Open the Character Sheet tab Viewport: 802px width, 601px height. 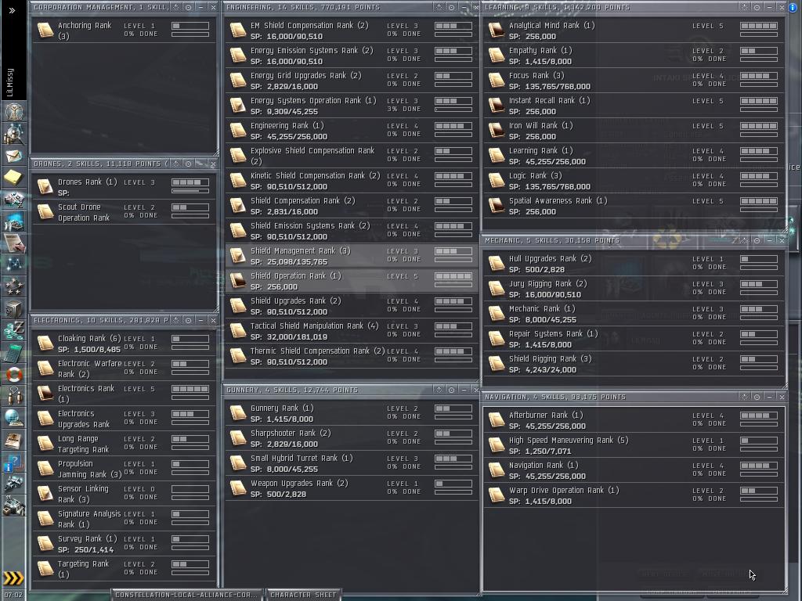click(x=303, y=595)
